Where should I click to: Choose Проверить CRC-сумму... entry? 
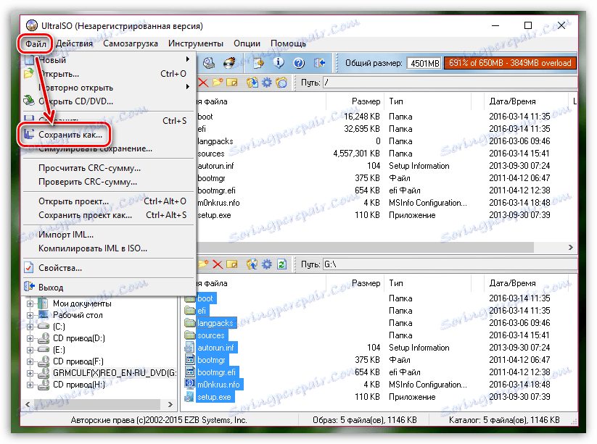(x=108, y=182)
